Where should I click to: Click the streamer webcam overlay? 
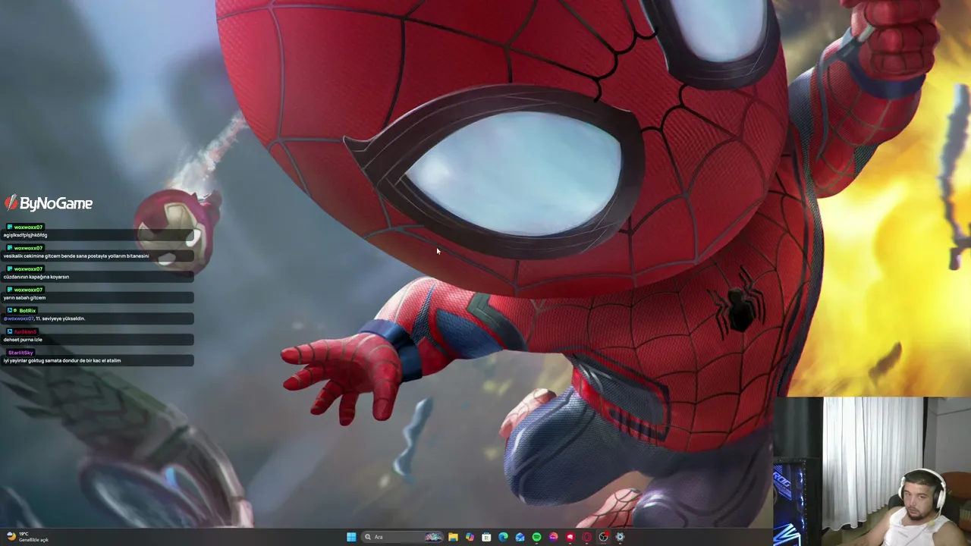click(x=872, y=471)
